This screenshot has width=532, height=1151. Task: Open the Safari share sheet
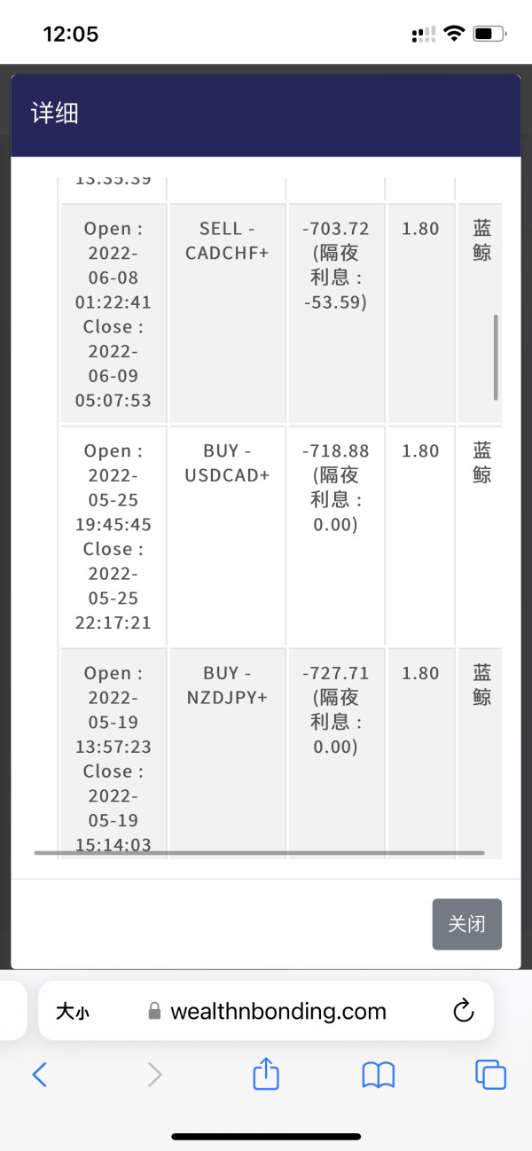266,1074
